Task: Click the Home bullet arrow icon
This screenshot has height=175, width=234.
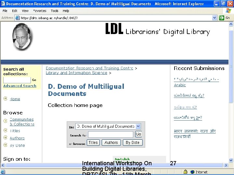Action: (6, 99)
